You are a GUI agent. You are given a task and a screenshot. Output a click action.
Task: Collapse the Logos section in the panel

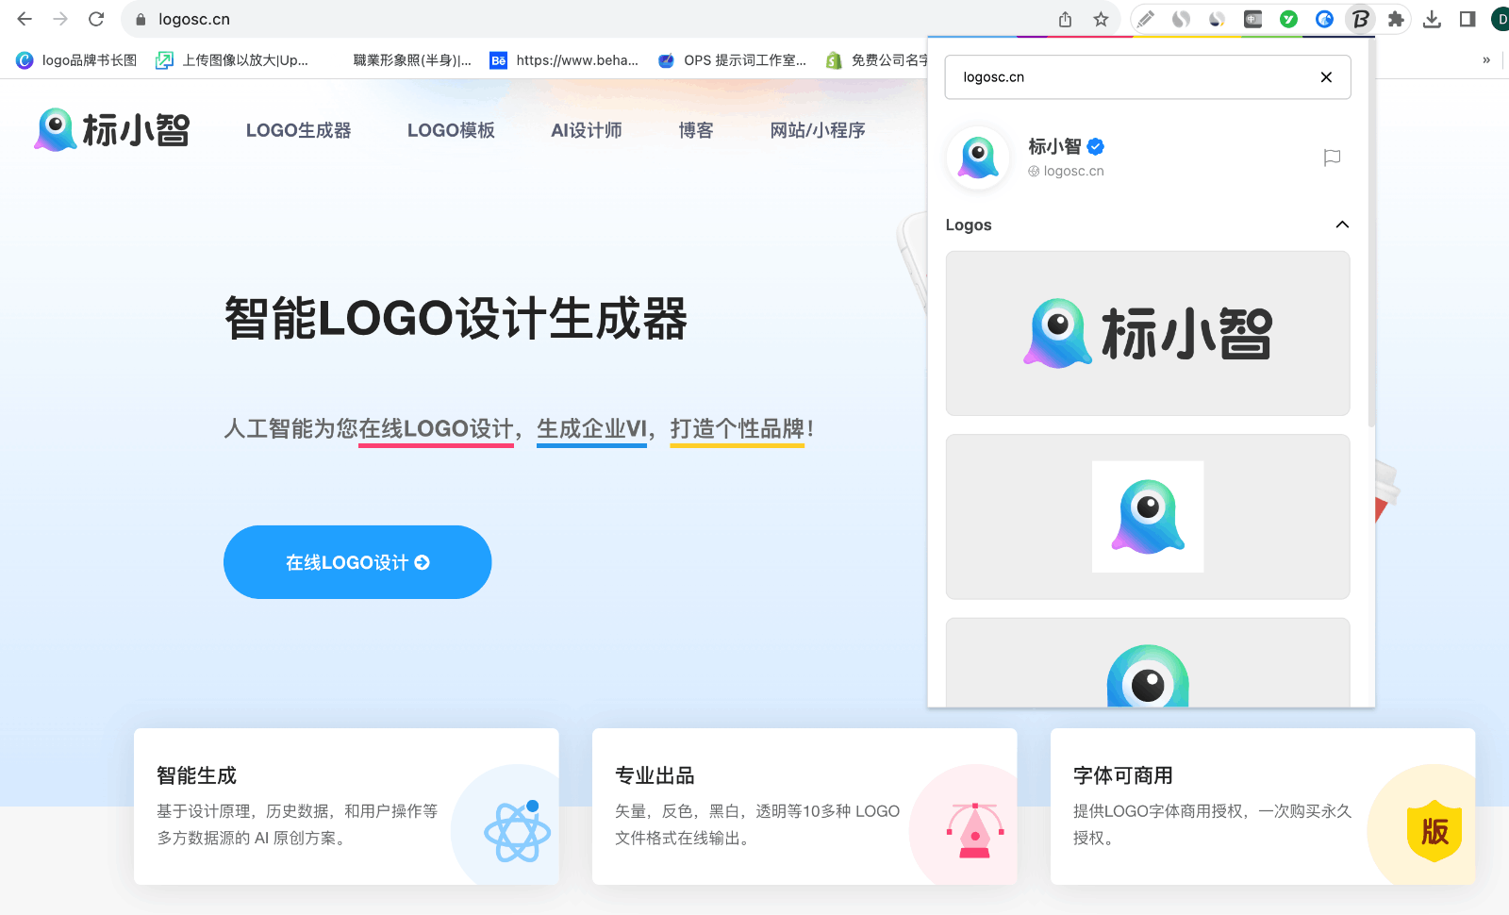[x=1342, y=225]
